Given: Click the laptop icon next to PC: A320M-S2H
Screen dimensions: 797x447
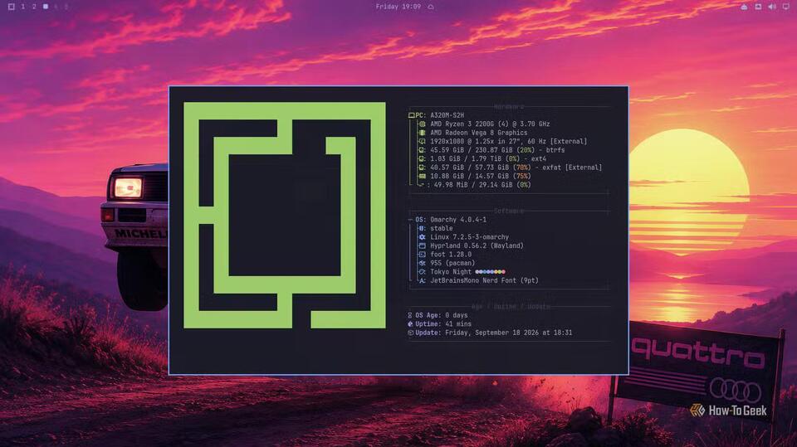Looking at the screenshot, I should pyautogui.click(x=411, y=115).
